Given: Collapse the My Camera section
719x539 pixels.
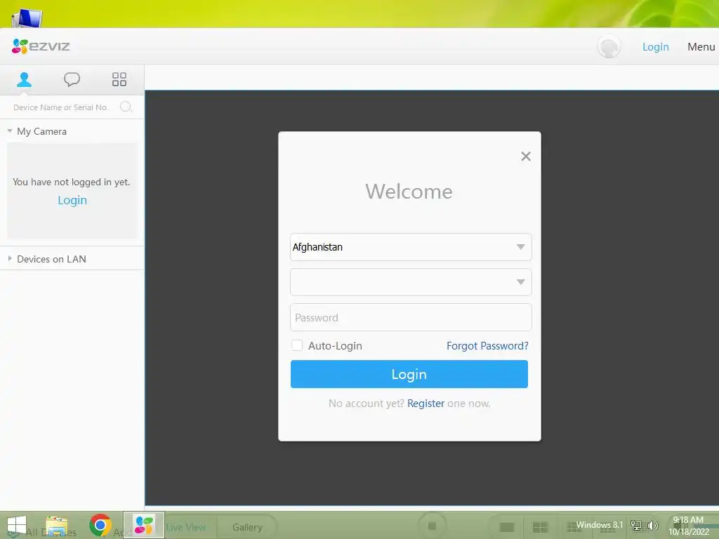Looking at the screenshot, I should 10,131.
